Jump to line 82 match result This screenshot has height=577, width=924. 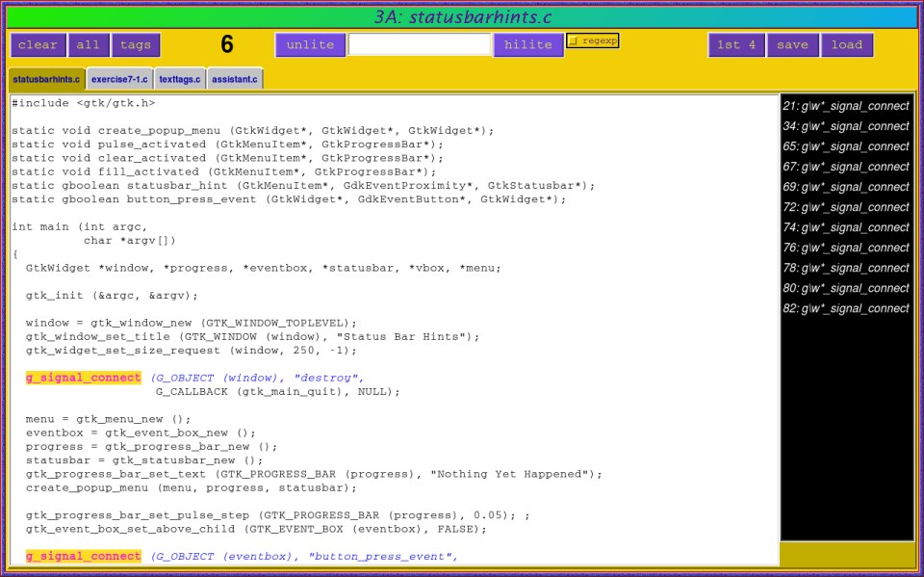845,308
